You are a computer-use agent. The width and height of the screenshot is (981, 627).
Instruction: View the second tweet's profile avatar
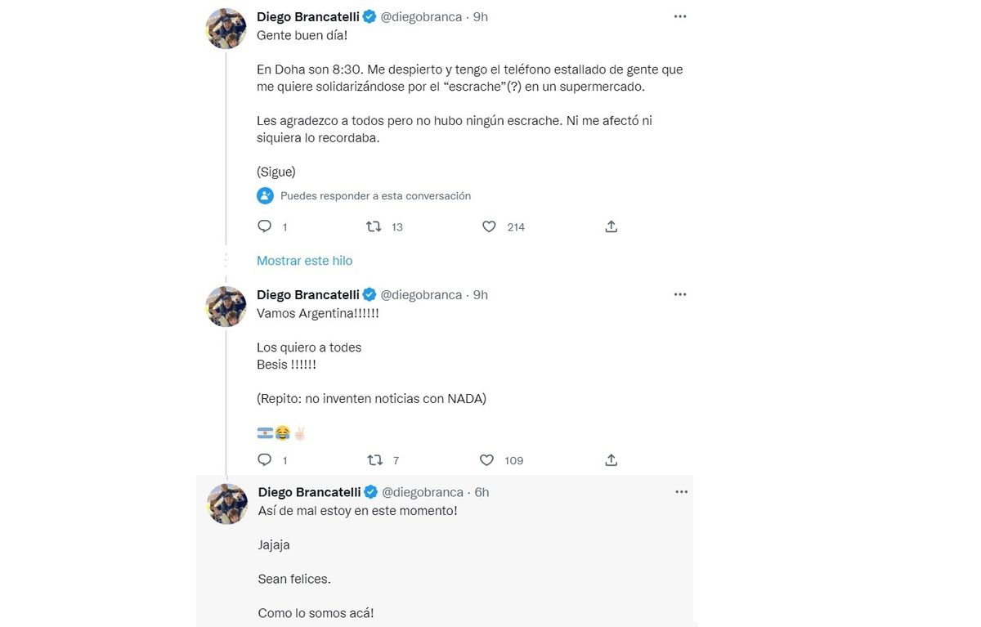tap(226, 307)
